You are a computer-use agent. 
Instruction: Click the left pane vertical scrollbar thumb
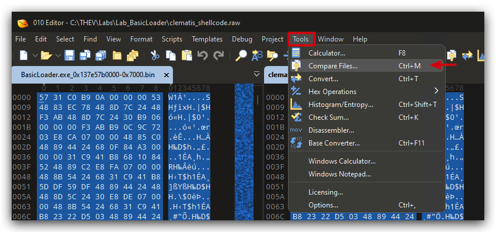coord(257,99)
